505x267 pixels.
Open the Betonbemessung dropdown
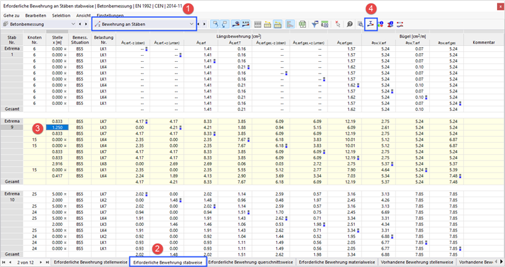pyautogui.click(x=39, y=24)
